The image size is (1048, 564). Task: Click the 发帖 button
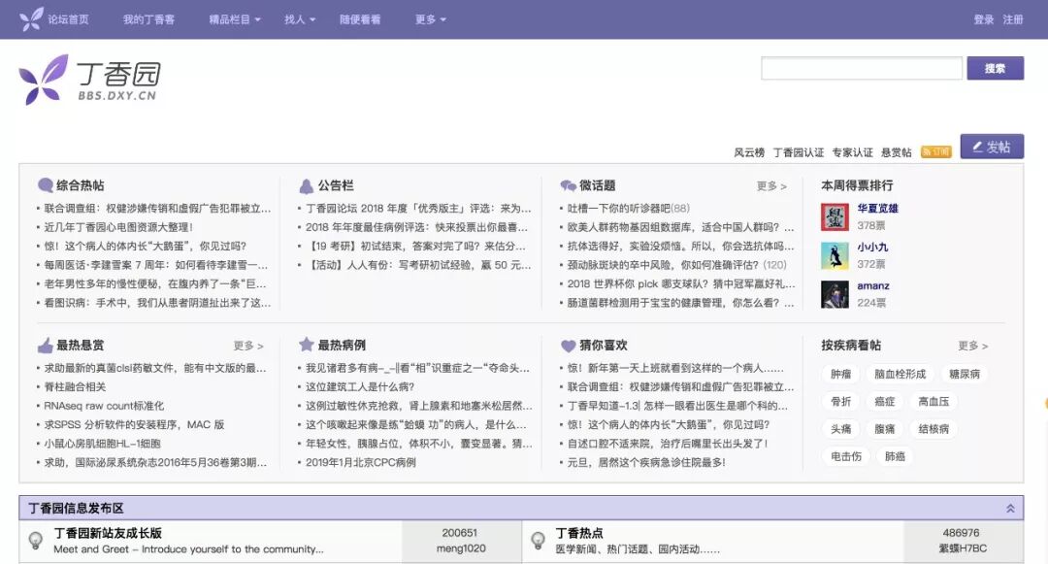pos(992,147)
